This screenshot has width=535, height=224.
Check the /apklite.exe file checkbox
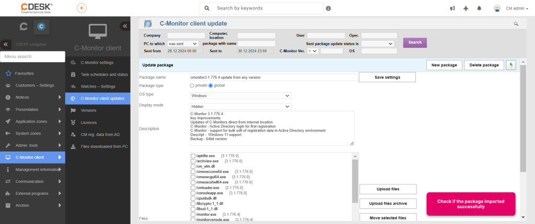(x=193, y=156)
